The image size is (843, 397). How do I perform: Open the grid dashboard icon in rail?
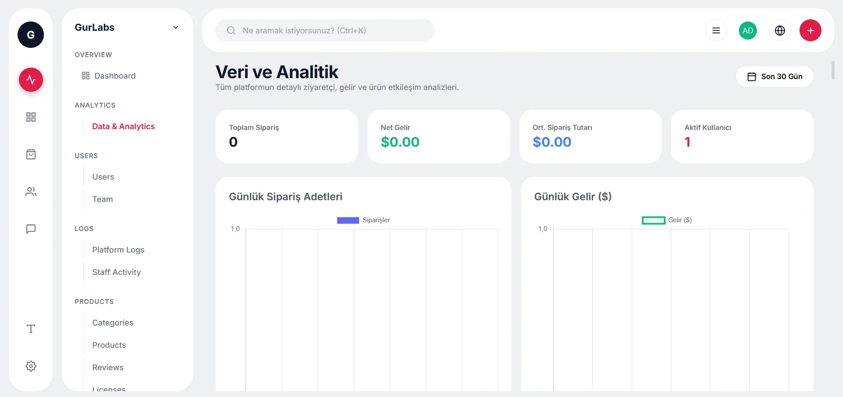(31, 117)
